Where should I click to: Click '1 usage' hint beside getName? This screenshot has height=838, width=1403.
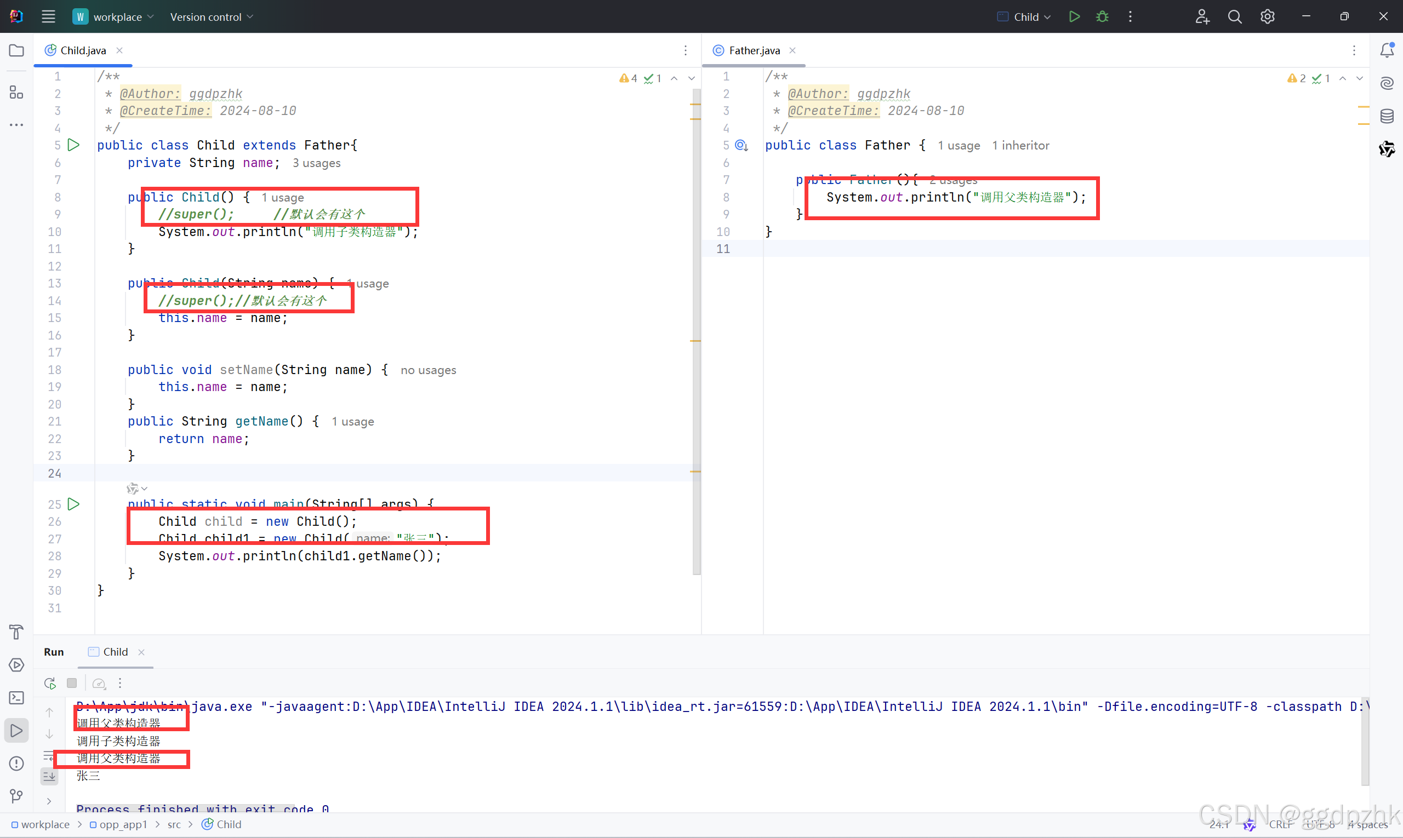352,422
